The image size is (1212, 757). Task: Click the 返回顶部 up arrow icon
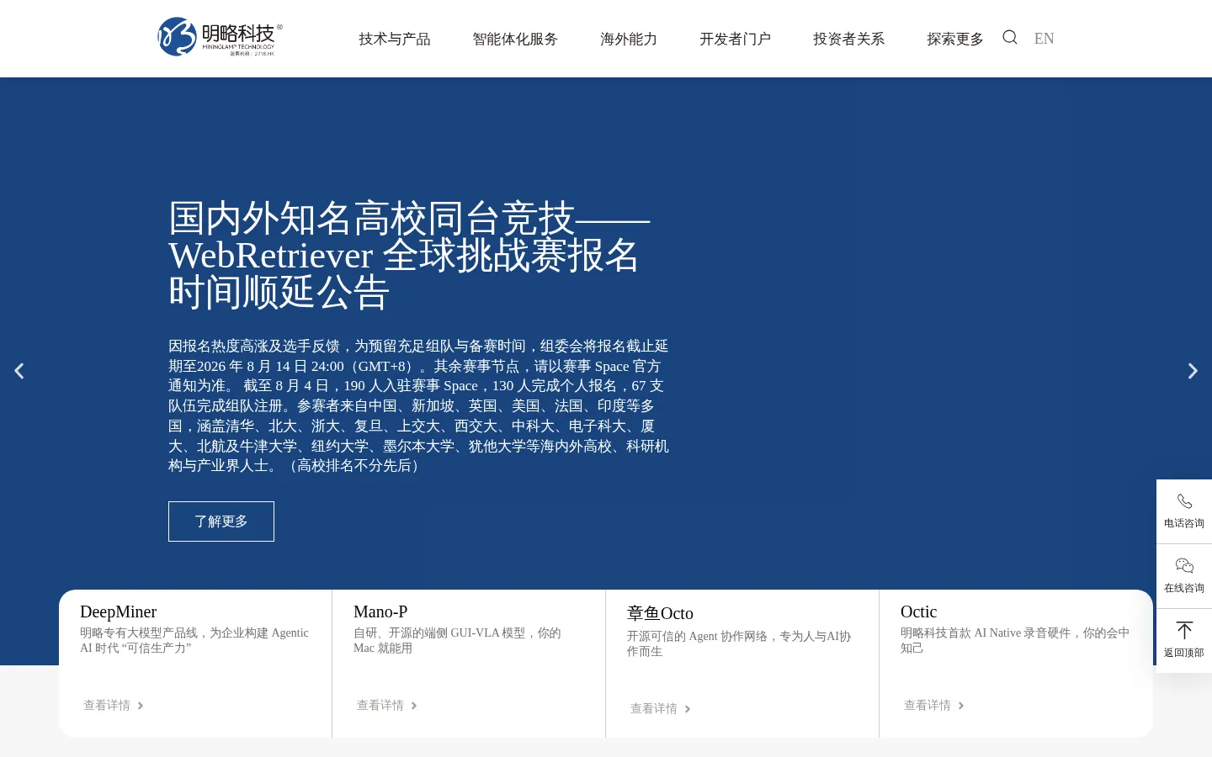[x=1184, y=630]
